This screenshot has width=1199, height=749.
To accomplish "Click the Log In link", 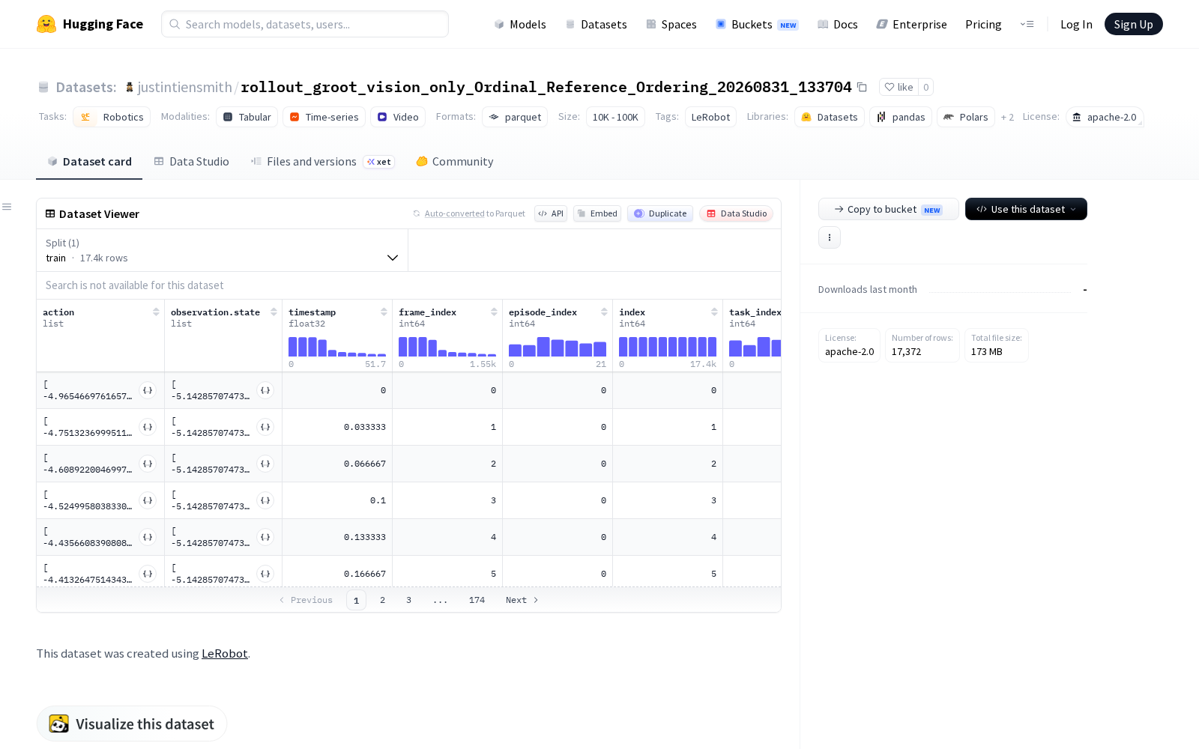I will tap(1076, 24).
